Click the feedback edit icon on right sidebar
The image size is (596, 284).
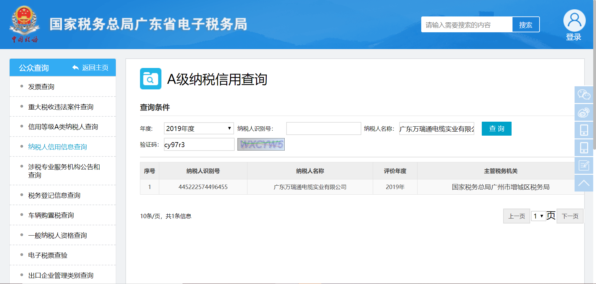584,165
